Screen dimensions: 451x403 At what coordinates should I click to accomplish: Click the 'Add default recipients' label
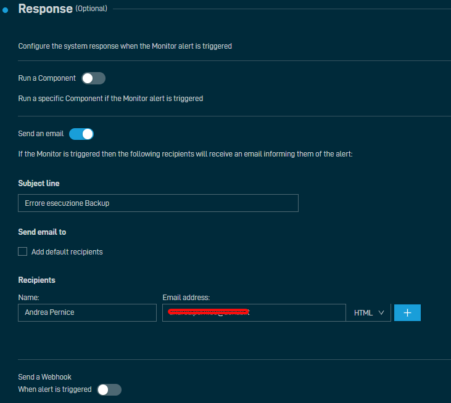(67, 251)
